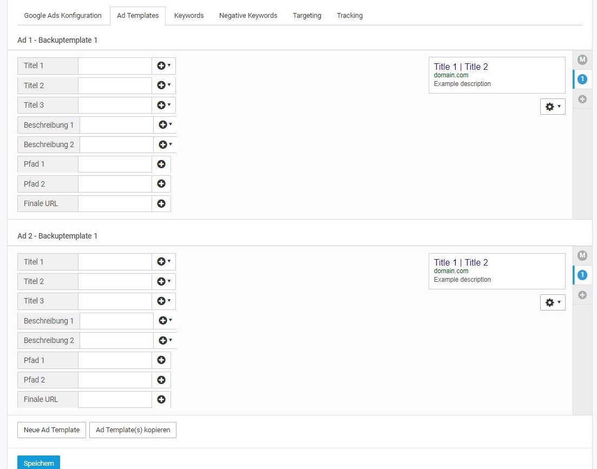The image size is (597, 469).
Task: Focus Ad 1 Finale URL input field
Action: pyautogui.click(x=115, y=203)
